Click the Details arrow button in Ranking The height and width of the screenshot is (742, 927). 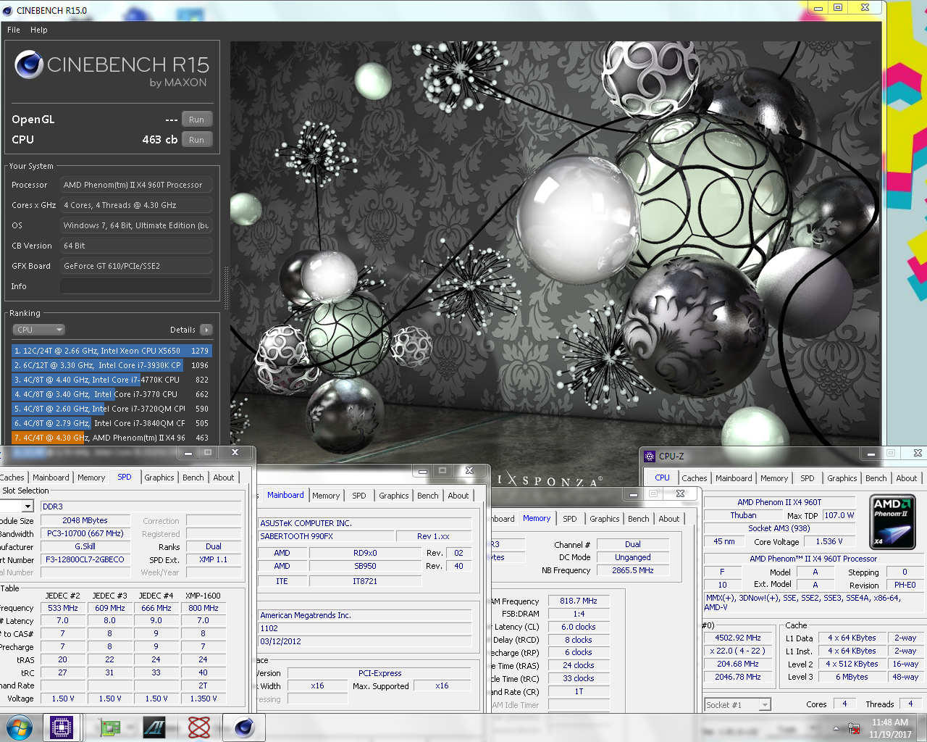[x=206, y=330]
